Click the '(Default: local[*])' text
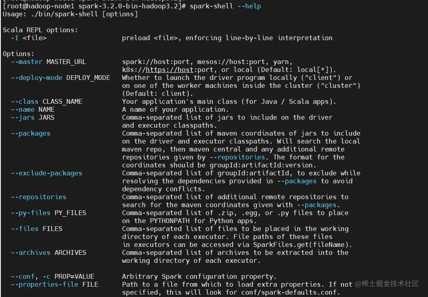428x297 pixels. (295, 70)
